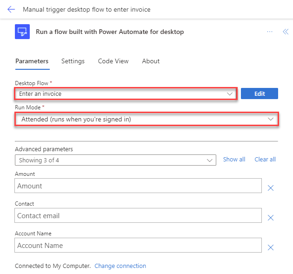This screenshot has height=274, width=293.
Task: Focus the Account Name input field
Action: (138, 245)
